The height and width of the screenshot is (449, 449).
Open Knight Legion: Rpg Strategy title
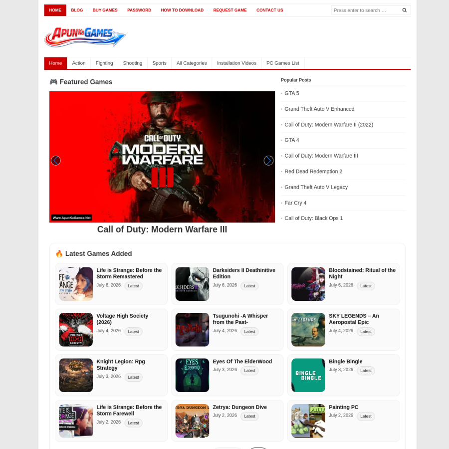121,365
